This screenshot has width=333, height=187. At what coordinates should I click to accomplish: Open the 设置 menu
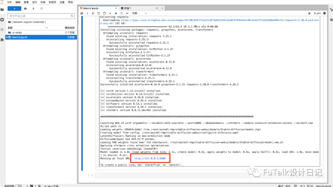pos(62,2)
